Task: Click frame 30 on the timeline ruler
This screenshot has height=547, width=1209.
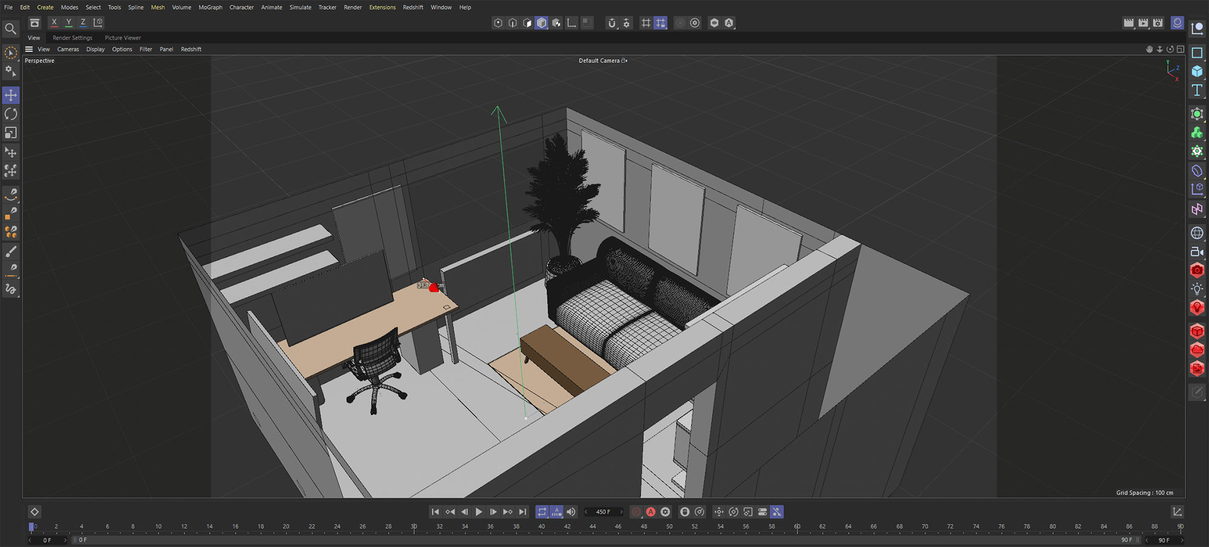Action: click(414, 526)
